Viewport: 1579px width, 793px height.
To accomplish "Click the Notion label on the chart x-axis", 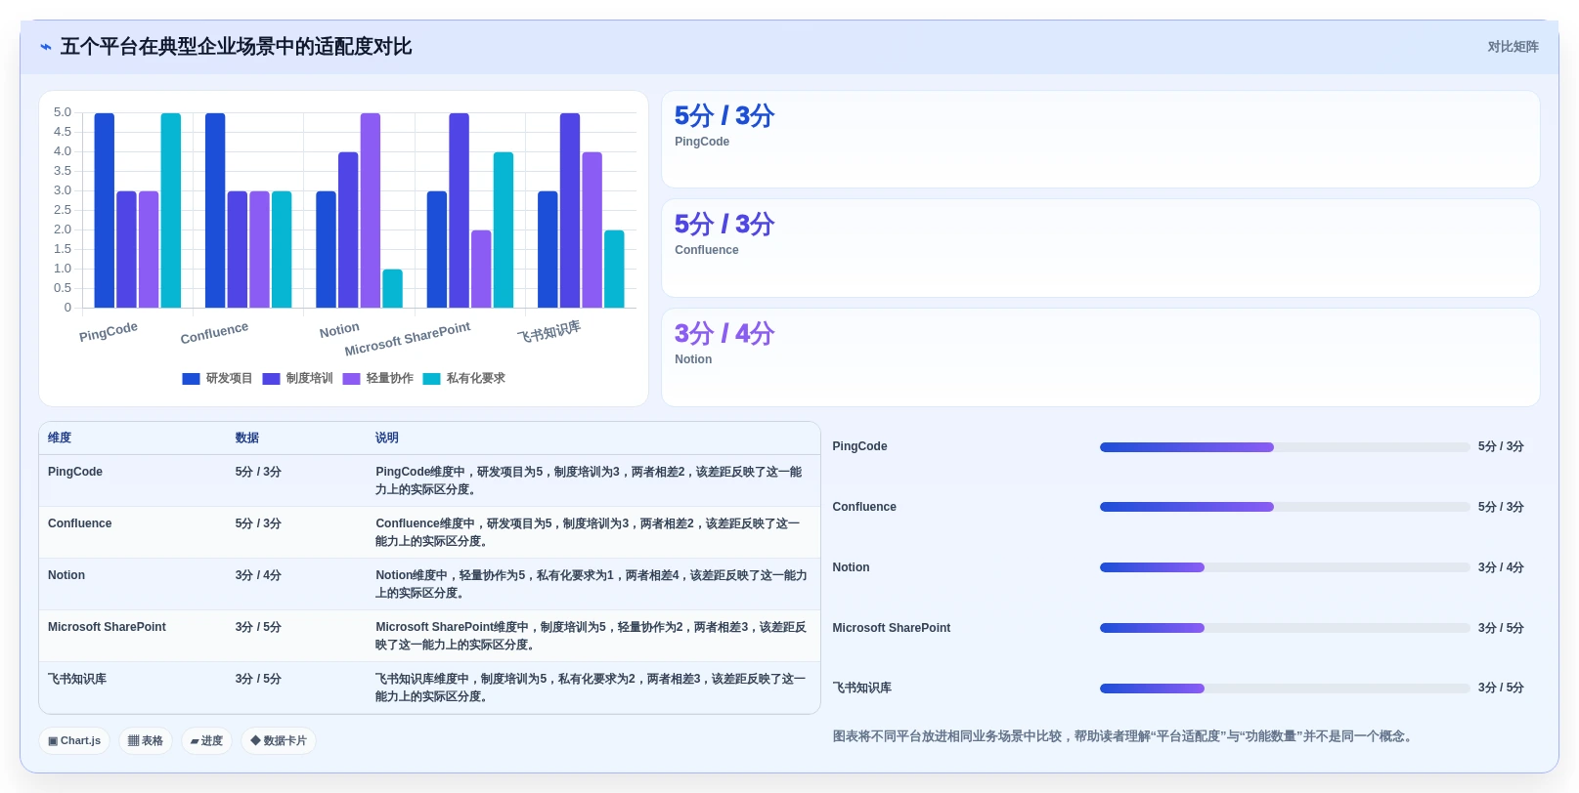I will coord(339,330).
